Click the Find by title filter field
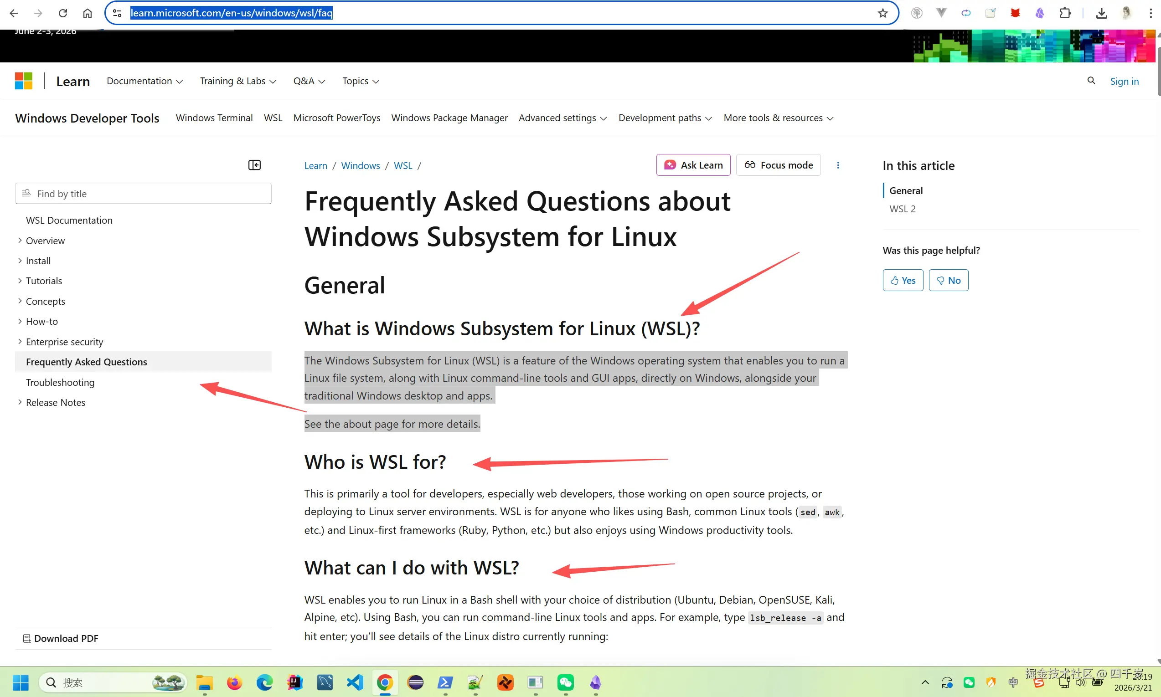Viewport: 1161px width, 697px height. (143, 194)
